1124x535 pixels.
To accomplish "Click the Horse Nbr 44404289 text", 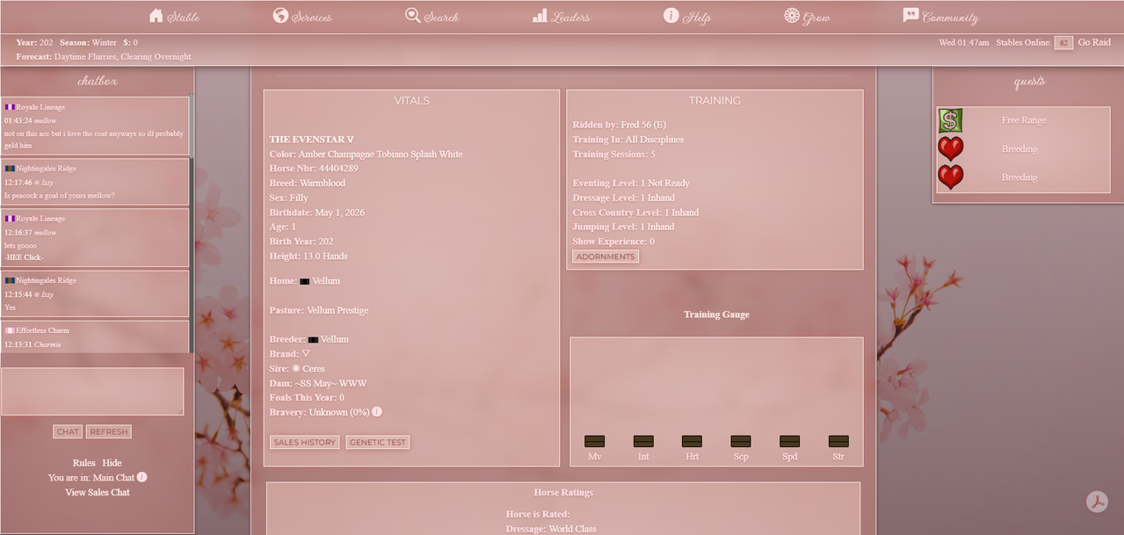I will point(314,169).
